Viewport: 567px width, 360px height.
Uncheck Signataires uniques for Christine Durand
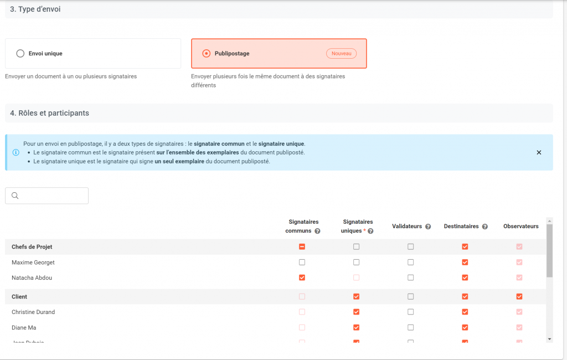(356, 312)
